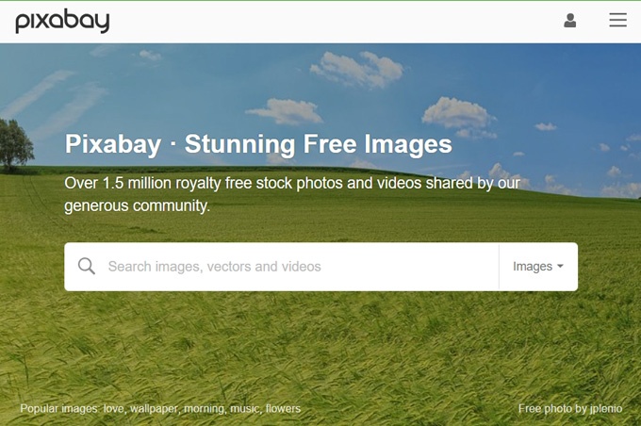Viewport: 641px width, 426px height.
Task: Open popular search 'flowers'
Action: 283,408
